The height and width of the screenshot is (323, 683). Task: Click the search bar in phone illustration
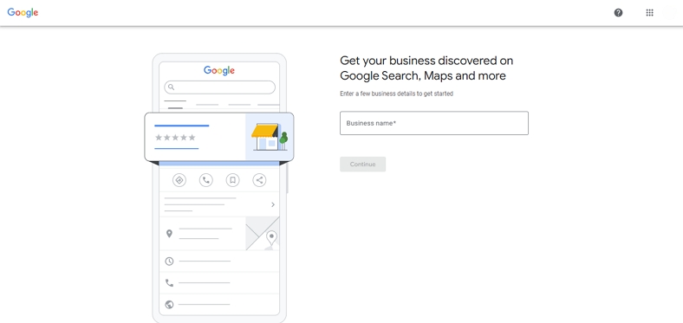point(219,87)
